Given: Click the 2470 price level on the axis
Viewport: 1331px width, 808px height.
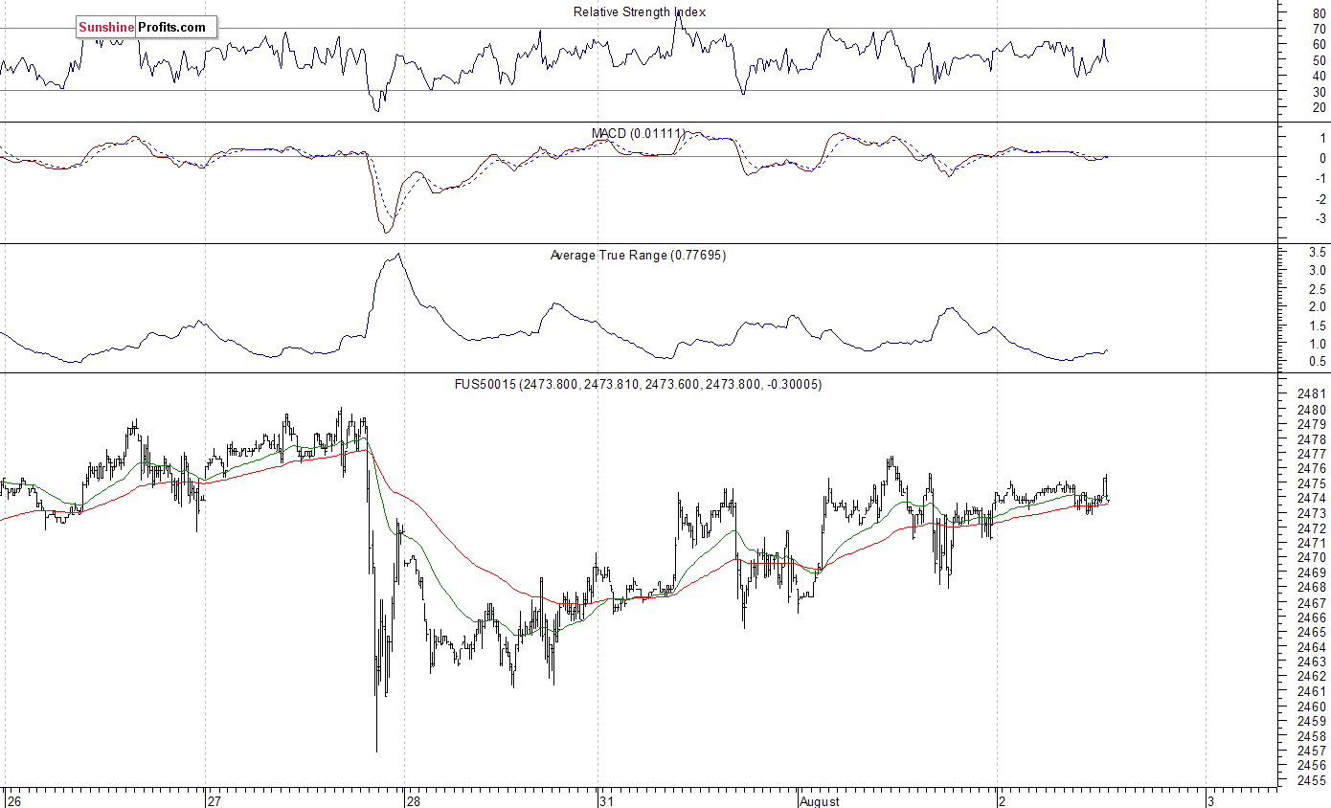Looking at the screenshot, I should pos(1312,557).
